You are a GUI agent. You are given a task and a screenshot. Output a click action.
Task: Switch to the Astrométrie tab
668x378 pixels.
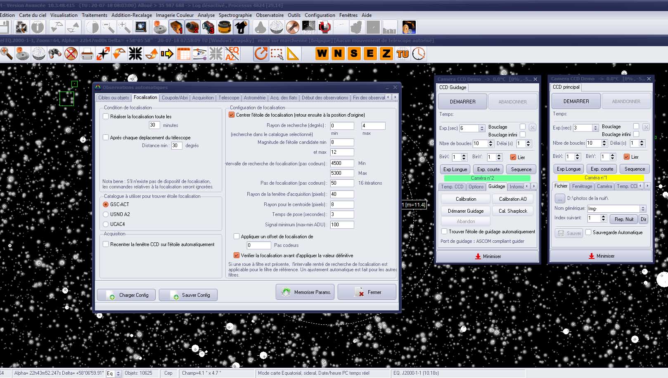(x=254, y=98)
